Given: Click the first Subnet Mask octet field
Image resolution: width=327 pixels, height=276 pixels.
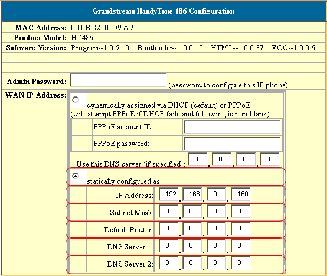Looking at the screenshot, I should pos(168,211).
